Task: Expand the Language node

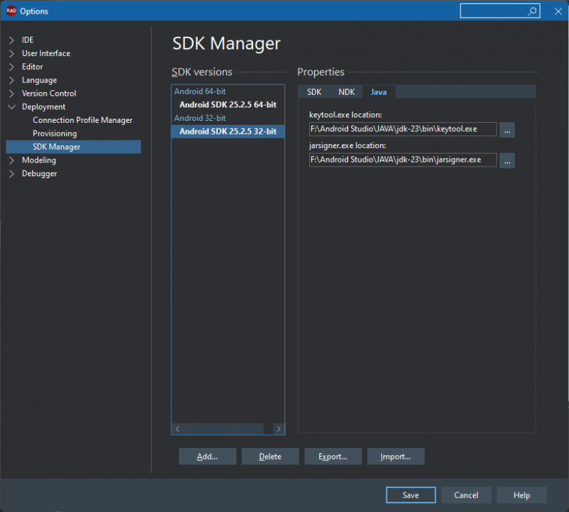Action: (x=12, y=81)
